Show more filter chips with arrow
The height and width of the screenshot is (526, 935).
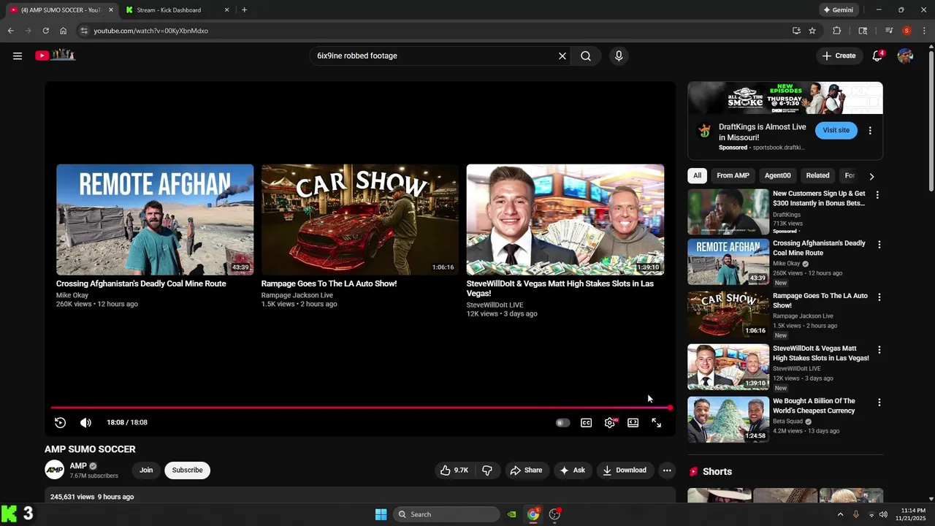click(871, 176)
